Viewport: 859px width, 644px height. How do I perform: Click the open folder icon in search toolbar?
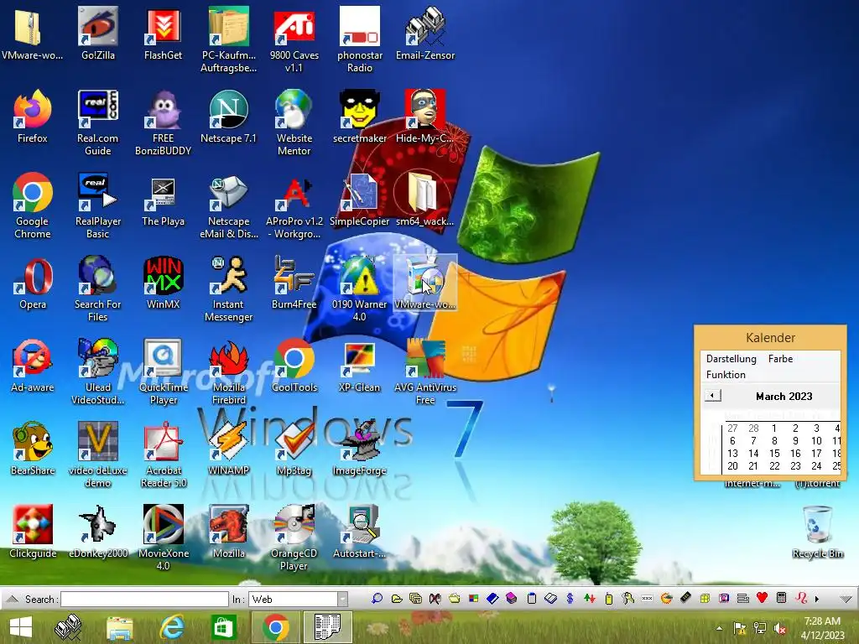tap(397, 599)
